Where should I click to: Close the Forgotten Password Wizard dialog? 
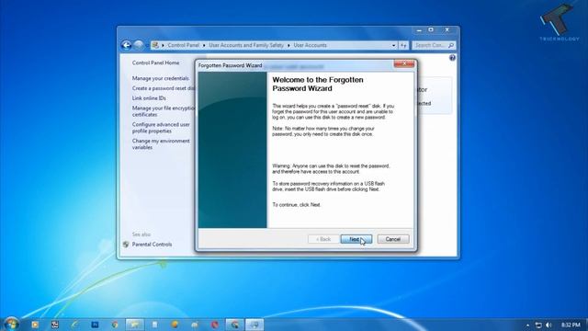click(404, 64)
